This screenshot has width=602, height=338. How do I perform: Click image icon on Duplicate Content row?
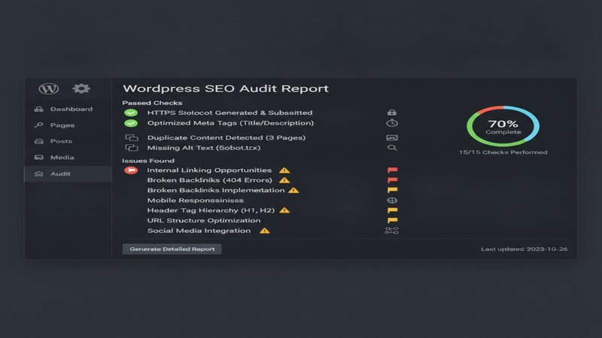pos(391,137)
